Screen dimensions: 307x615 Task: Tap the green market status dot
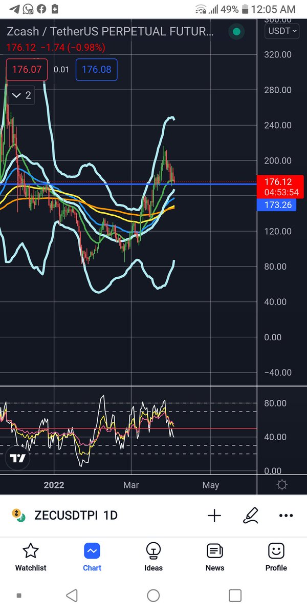tap(236, 32)
